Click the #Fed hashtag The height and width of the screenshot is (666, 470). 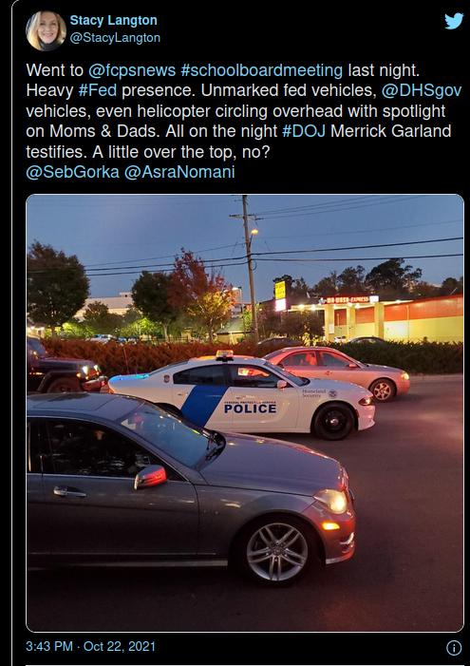coord(98,90)
